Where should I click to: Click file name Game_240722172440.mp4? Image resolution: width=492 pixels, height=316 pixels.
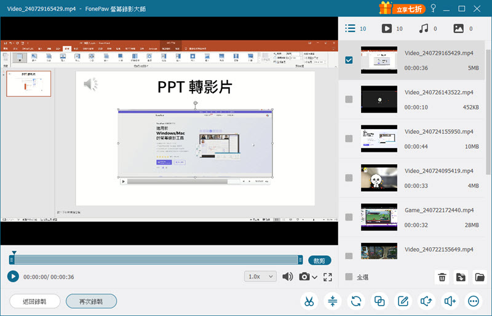pyautogui.click(x=439, y=210)
